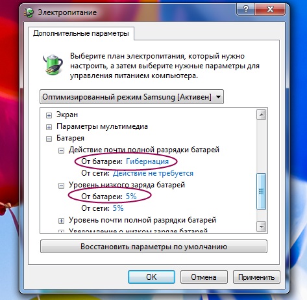Click the Отмена button
The width and height of the screenshot is (307, 300).
pyautogui.click(x=204, y=277)
